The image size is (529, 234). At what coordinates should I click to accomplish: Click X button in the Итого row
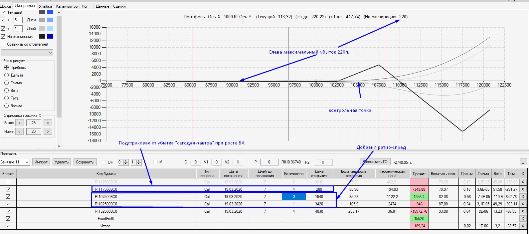tap(523, 226)
